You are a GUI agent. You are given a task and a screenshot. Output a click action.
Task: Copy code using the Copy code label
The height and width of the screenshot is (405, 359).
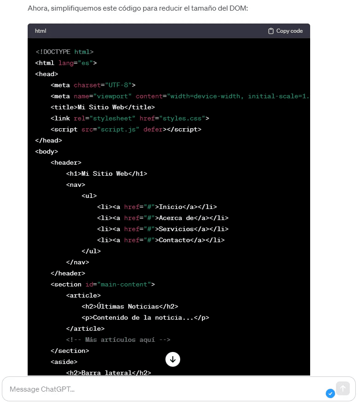[x=289, y=31]
